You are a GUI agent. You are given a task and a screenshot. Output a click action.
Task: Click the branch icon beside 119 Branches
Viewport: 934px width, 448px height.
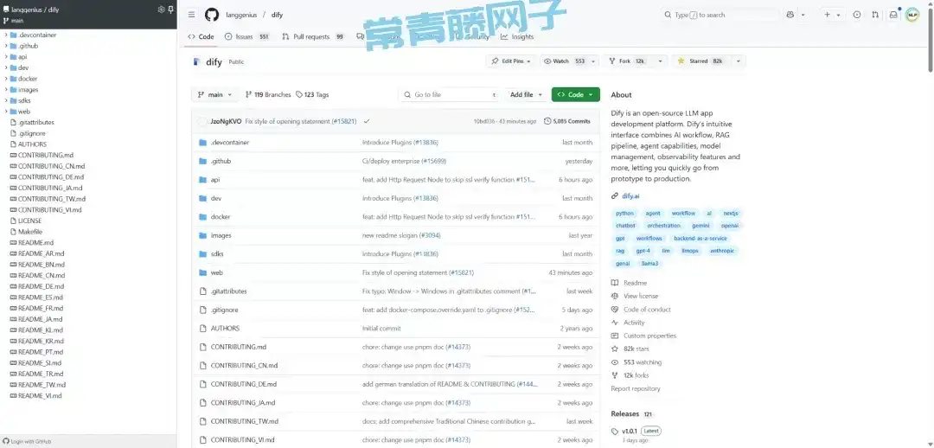(x=248, y=95)
